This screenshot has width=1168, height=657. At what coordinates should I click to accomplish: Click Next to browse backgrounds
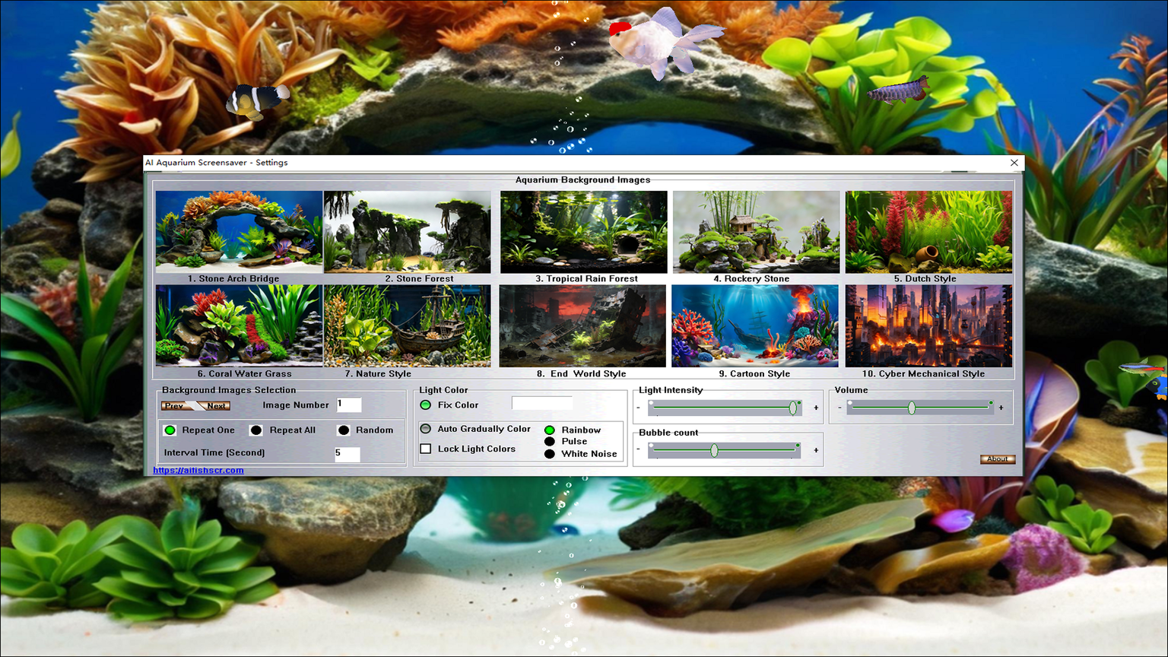click(x=215, y=405)
